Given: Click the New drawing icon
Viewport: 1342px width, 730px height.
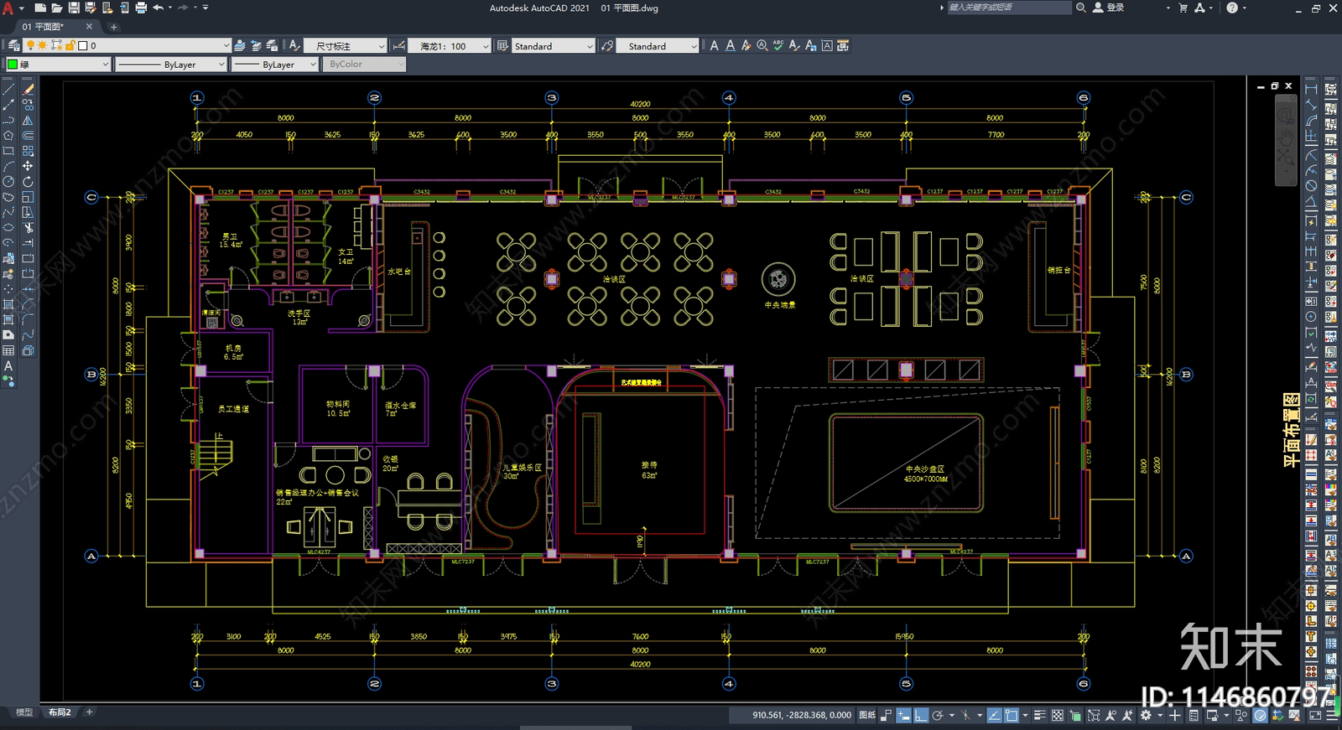Looking at the screenshot, I should pos(40,8).
